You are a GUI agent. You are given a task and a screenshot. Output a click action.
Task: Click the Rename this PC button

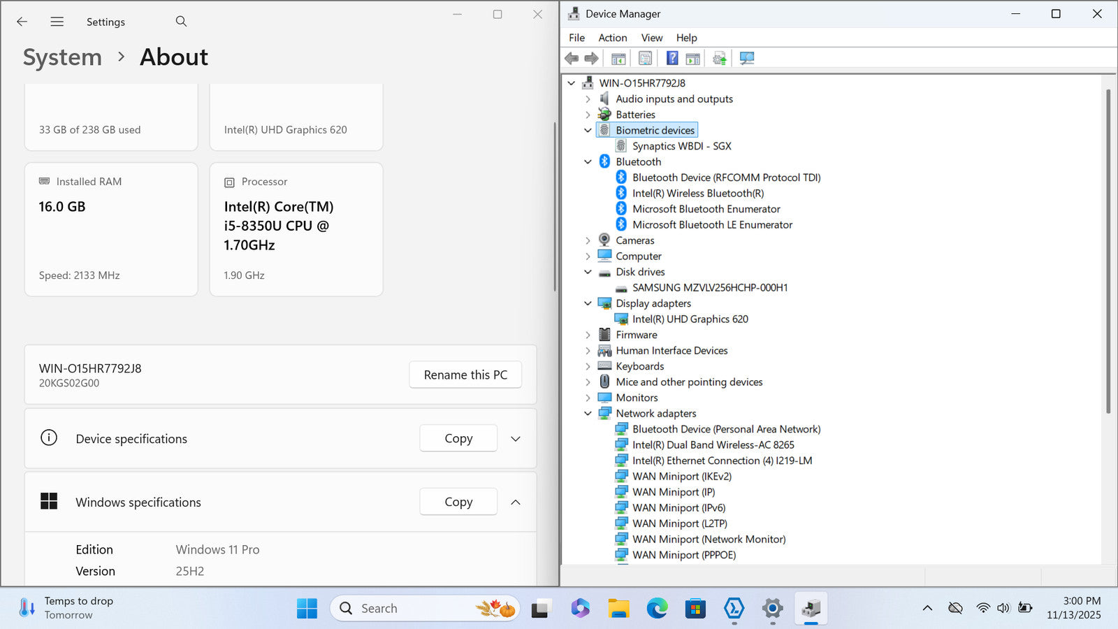465,375
